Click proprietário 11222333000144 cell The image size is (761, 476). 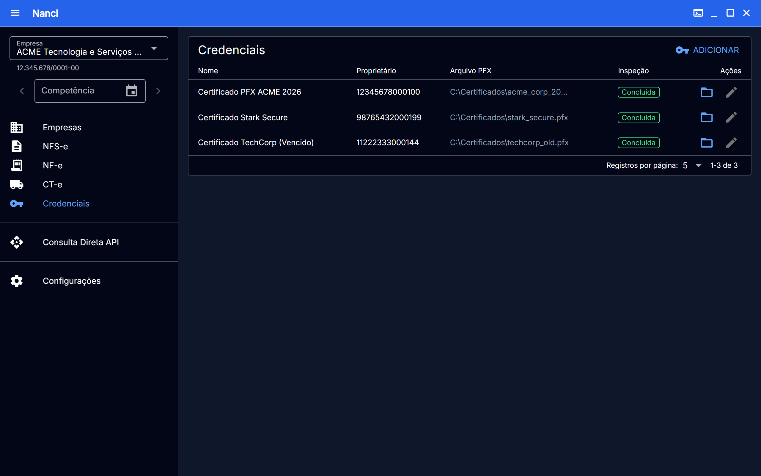[387, 143]
